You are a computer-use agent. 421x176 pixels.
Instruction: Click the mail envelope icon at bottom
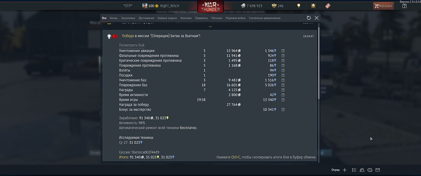click(378, 170)
